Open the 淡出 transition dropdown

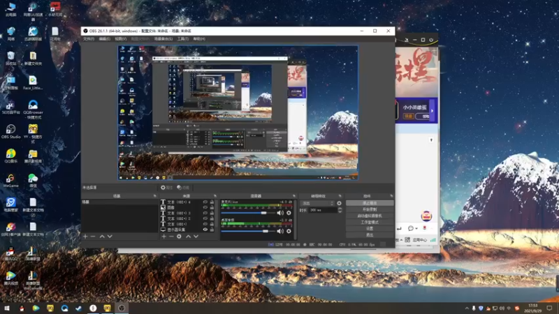point(318,203)
